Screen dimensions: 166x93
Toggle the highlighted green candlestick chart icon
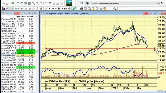pos(75,9)
